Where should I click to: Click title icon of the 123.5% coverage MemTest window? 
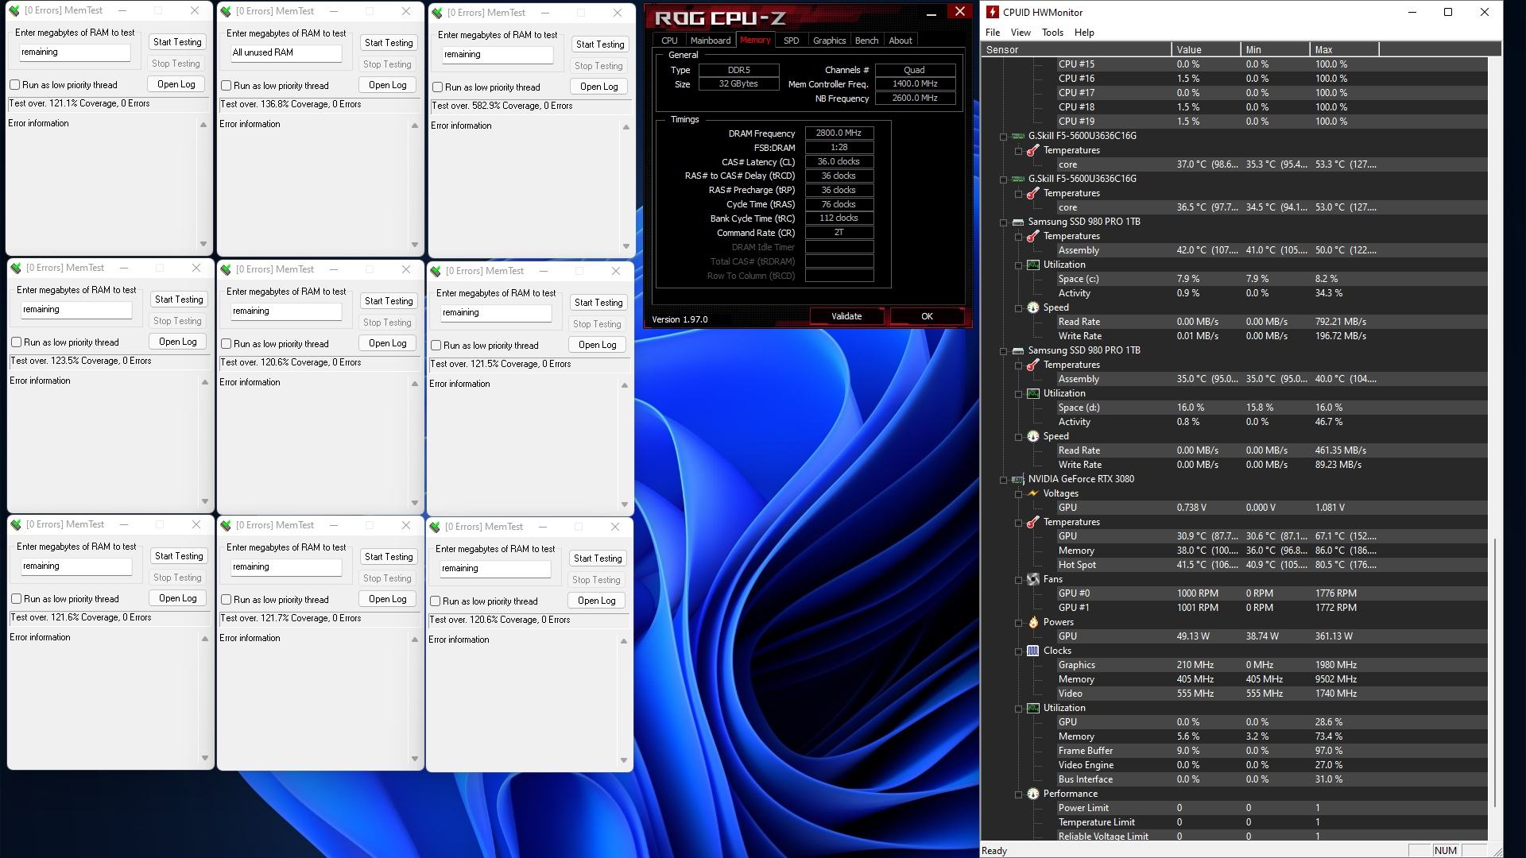17,269
